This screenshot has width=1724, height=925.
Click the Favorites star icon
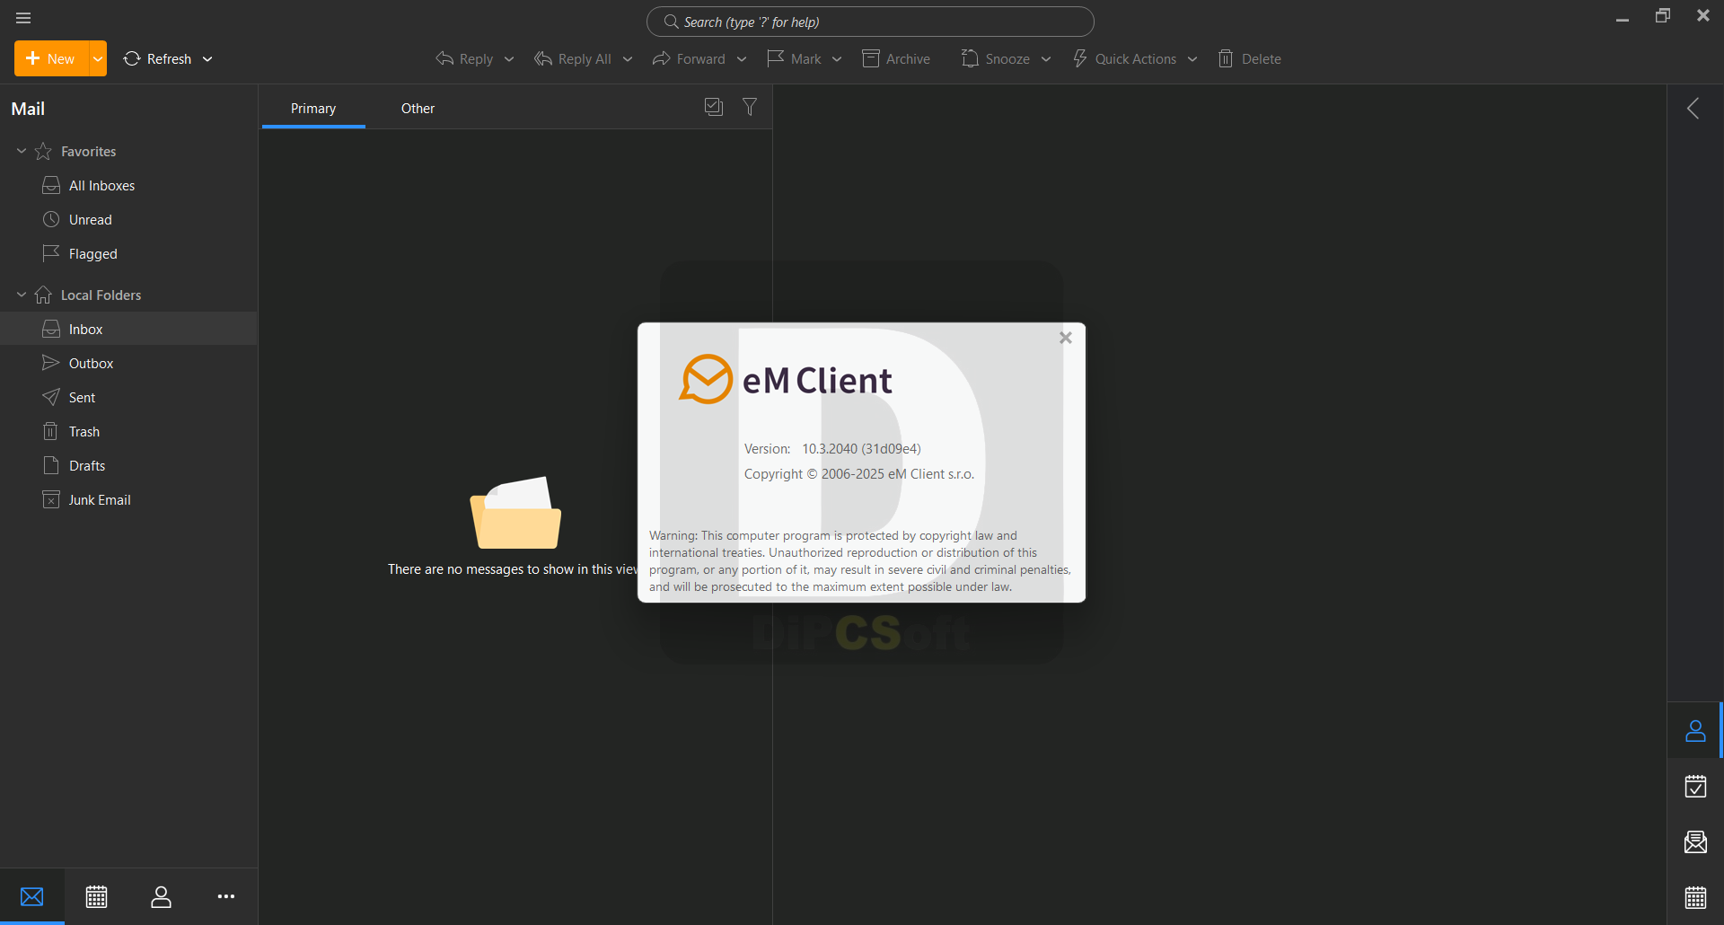[43, 151]
